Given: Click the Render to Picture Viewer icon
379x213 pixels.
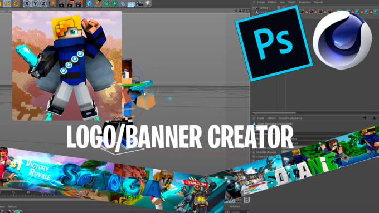Looking at the screenshot, I should tap(70, 4).
